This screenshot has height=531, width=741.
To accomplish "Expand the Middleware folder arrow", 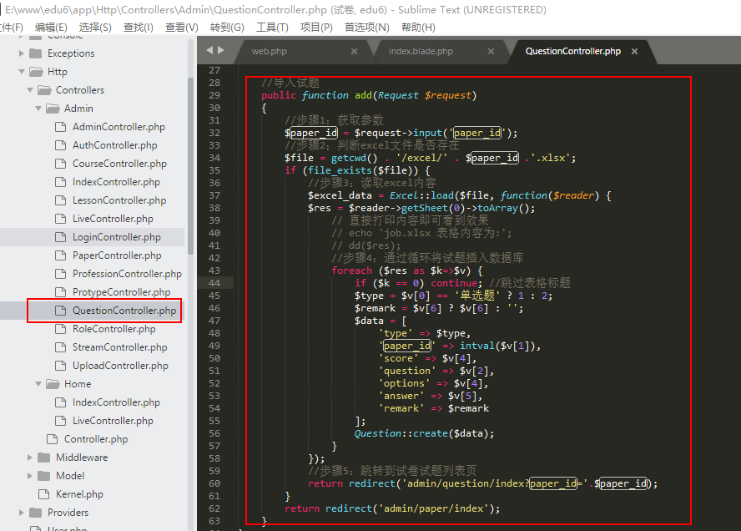I will click(30, 458).
